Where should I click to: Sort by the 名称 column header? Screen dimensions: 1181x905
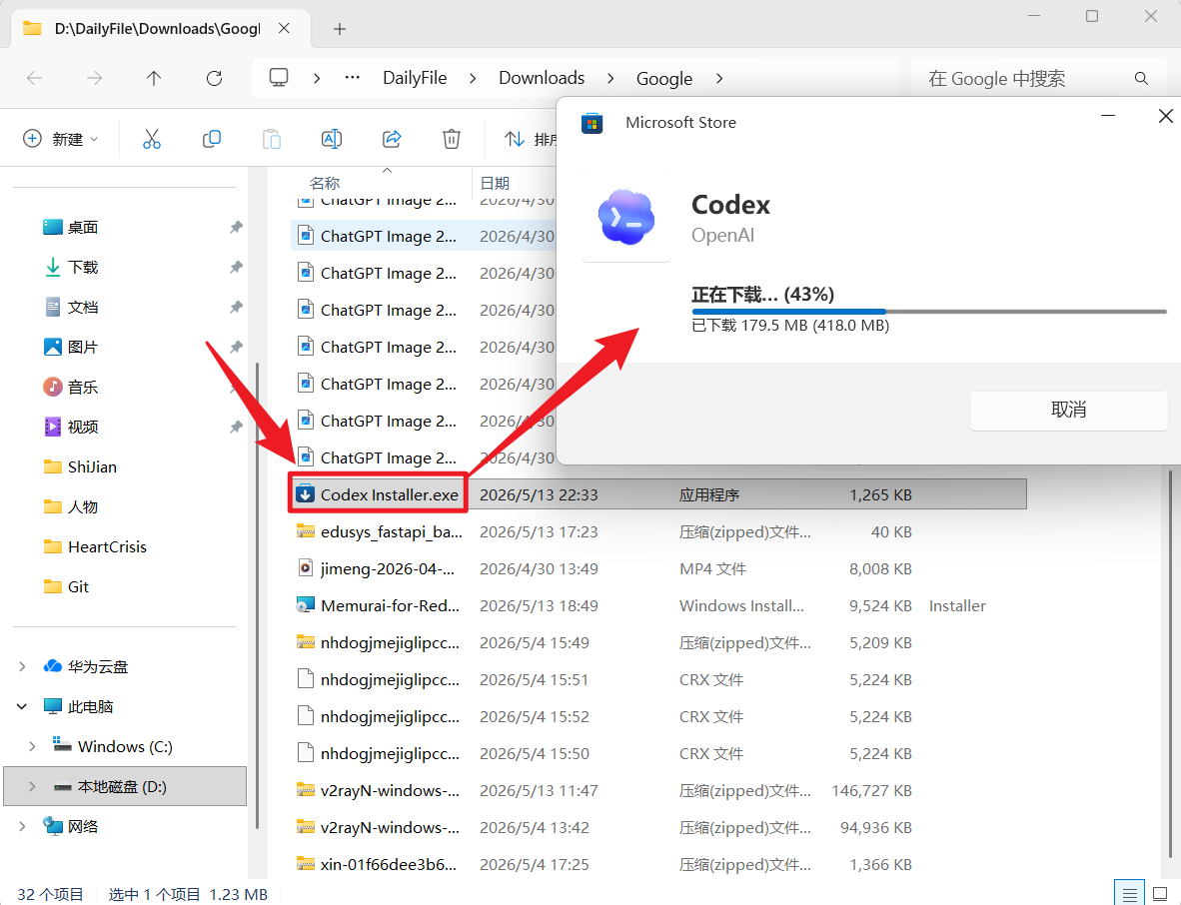325,183
